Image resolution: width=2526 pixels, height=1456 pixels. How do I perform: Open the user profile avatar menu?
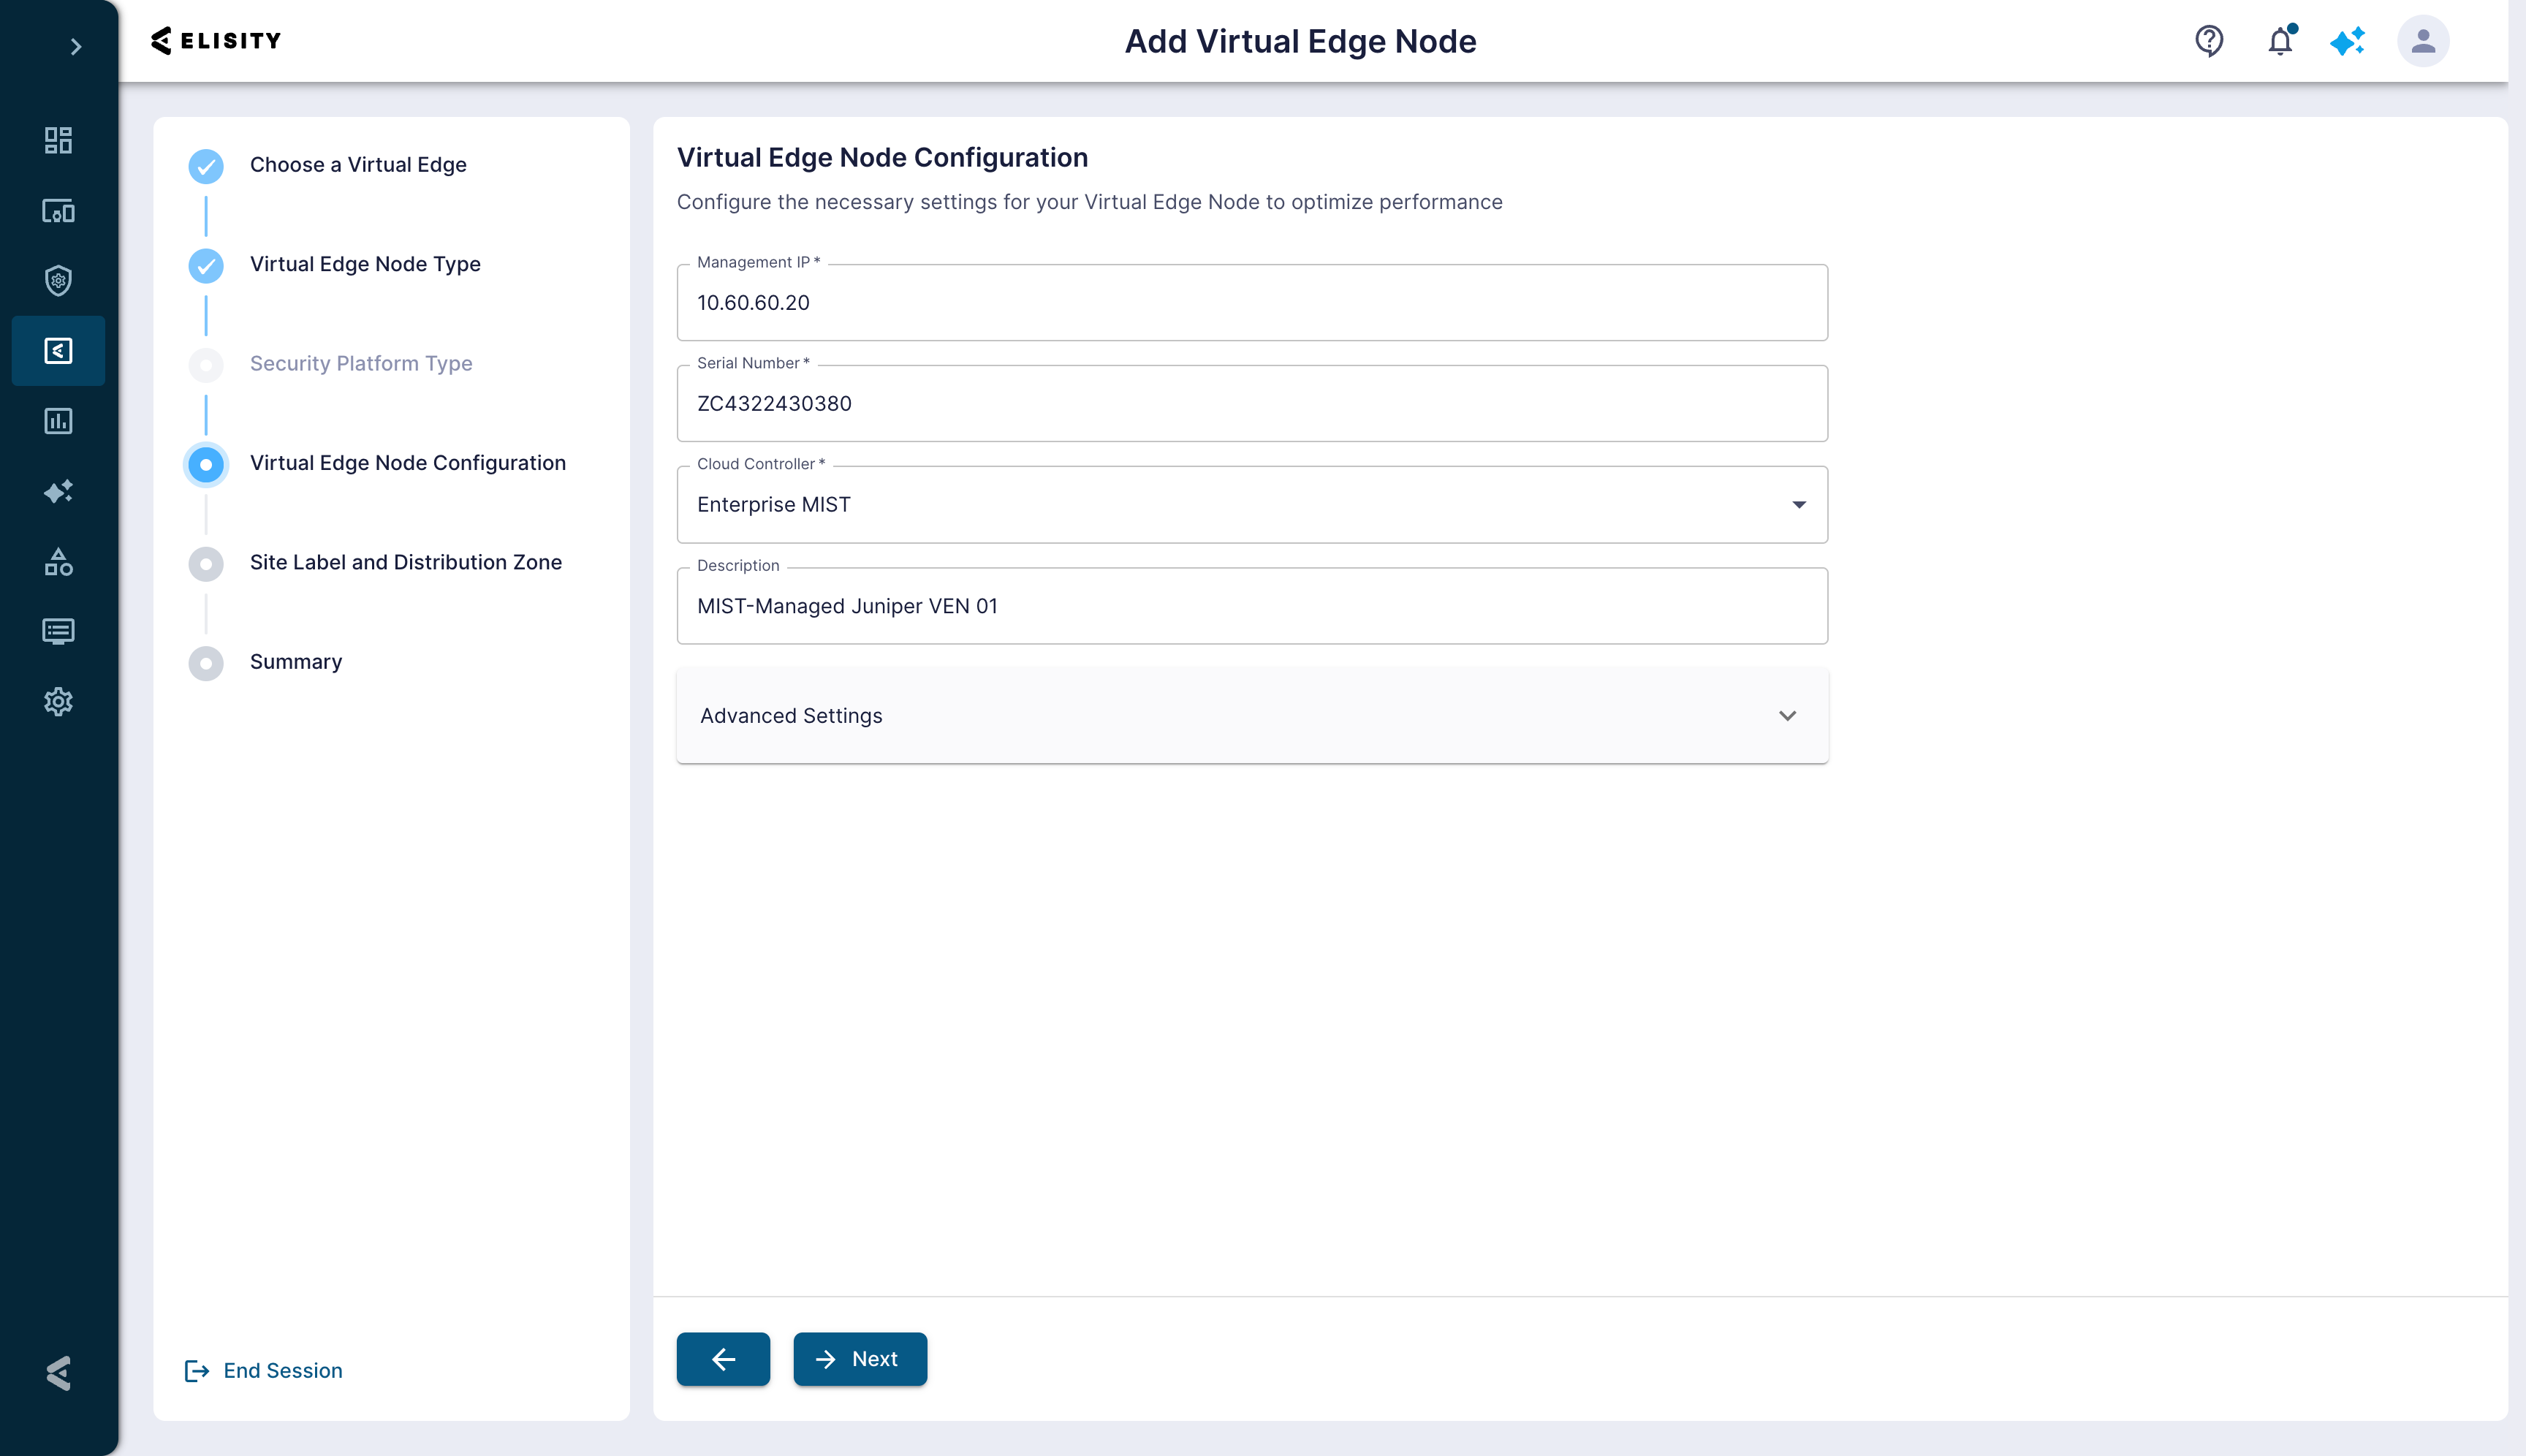click(2422, 41)
